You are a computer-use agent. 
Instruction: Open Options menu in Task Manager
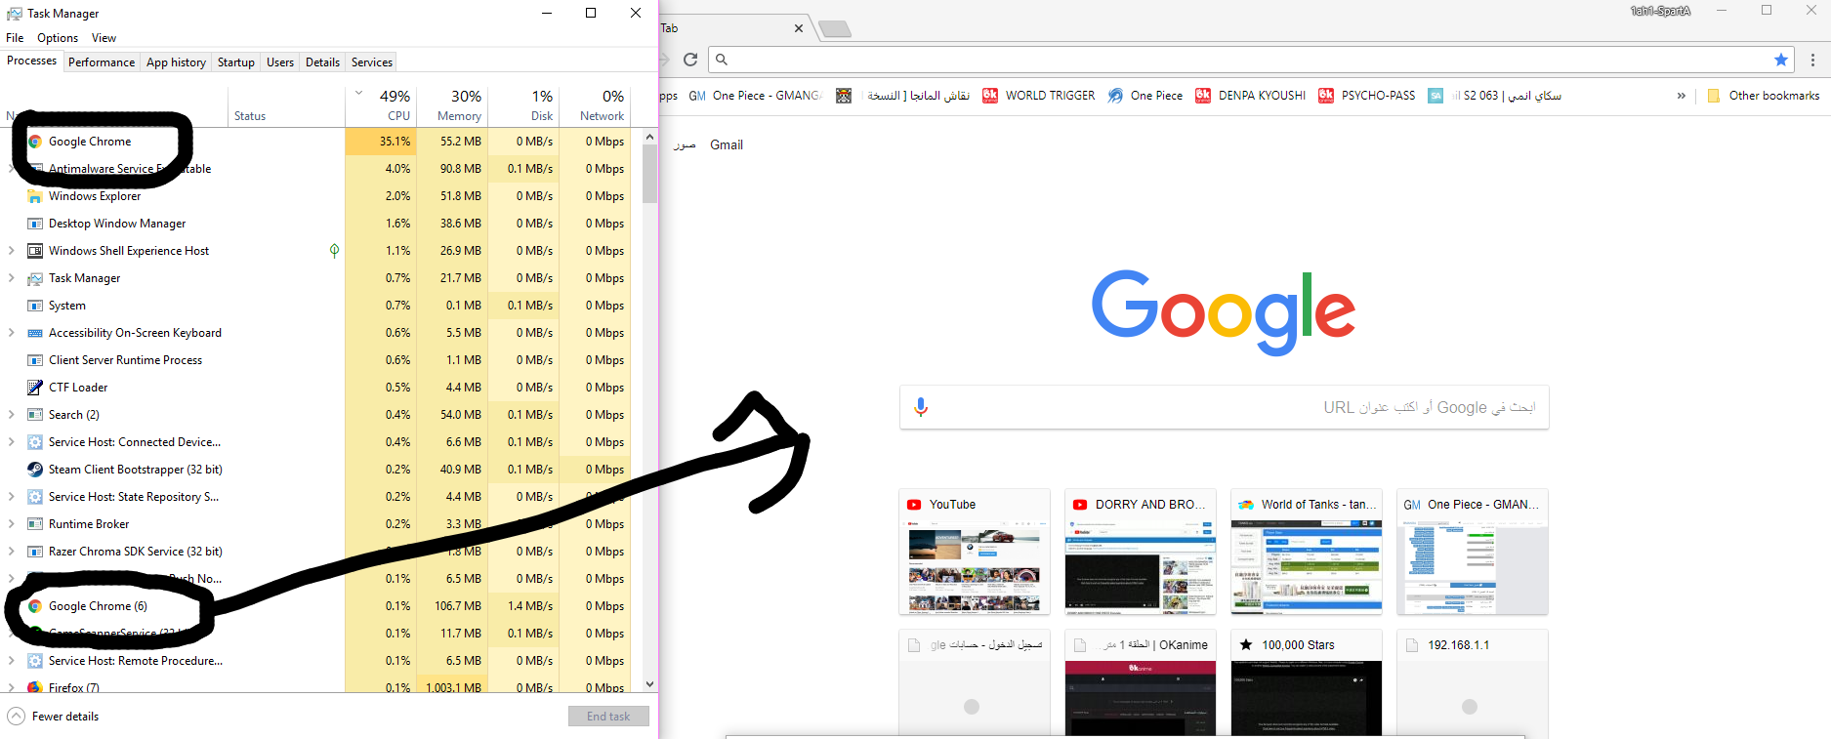click(58, 38)
